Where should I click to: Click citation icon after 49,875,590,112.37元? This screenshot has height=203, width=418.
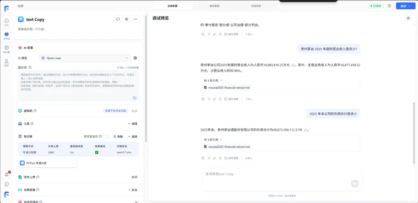pyautogui.click(x=305, y=130)
